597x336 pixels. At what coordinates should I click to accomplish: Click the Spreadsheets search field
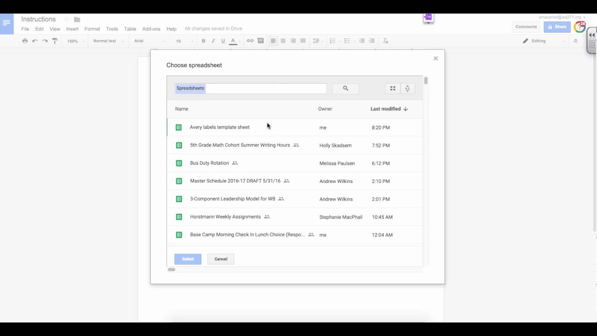[250, 88]
